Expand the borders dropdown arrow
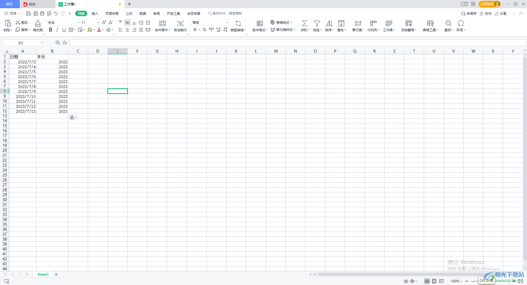Image resolution: width=527 pixels, height=285 pixels. pos(75,30)
